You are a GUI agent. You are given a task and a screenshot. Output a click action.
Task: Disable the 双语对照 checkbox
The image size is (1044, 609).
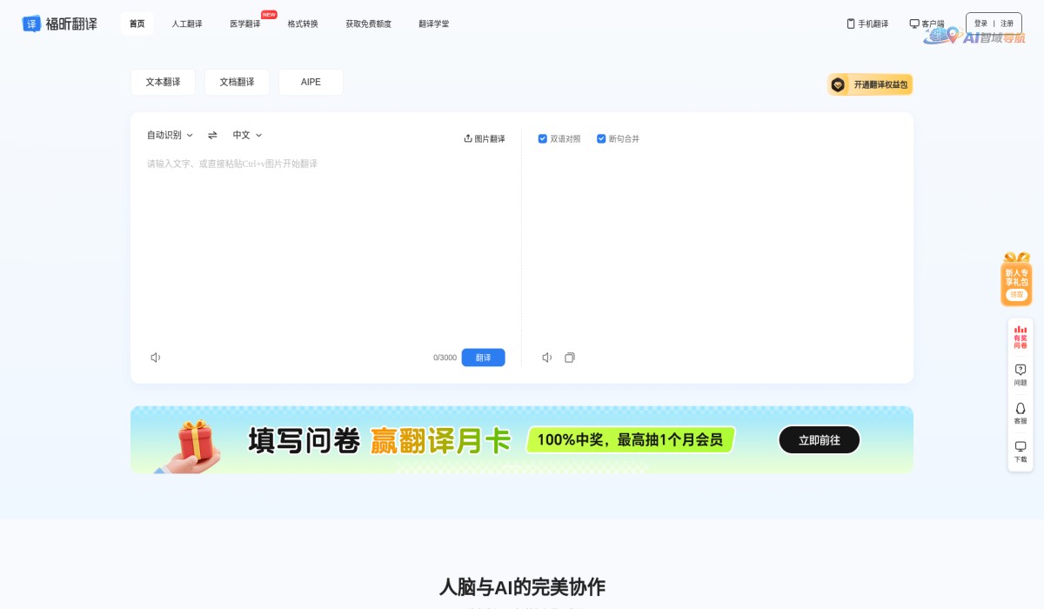[542, 138]
